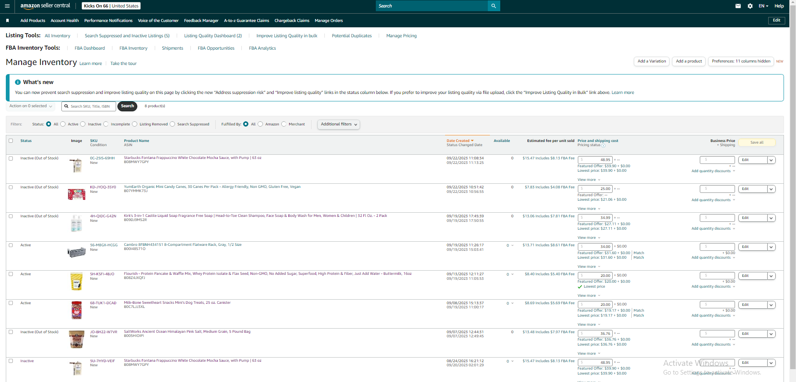Click the Edit button in navigation bar
The width and height of the screenshot is (796, 382).
click(x=777, y=20)
